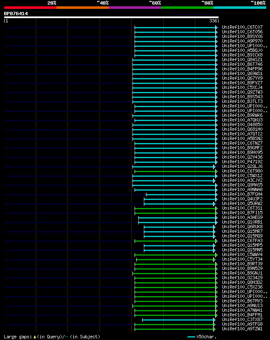Click the UniRef100_Q2V436 label
This screenshot has width=270, height=340.
tap(242, 157)
